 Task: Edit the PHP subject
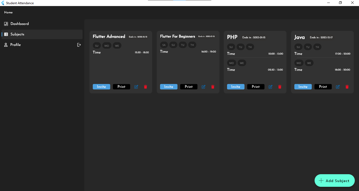point(270,87)
